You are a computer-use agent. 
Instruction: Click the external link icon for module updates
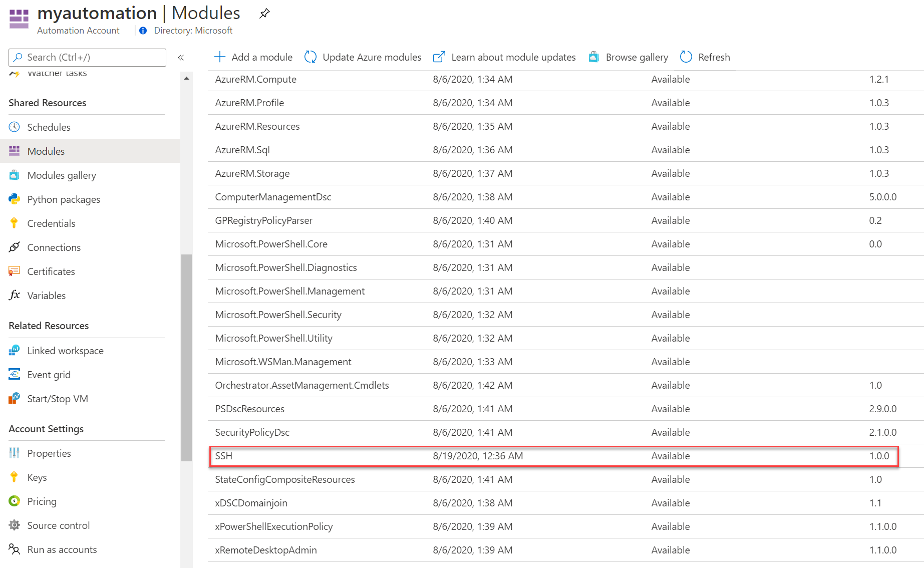(x=439, y=57)
